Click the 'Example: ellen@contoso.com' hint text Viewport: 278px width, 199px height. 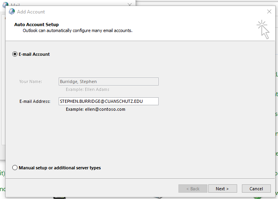click(95, 109)
